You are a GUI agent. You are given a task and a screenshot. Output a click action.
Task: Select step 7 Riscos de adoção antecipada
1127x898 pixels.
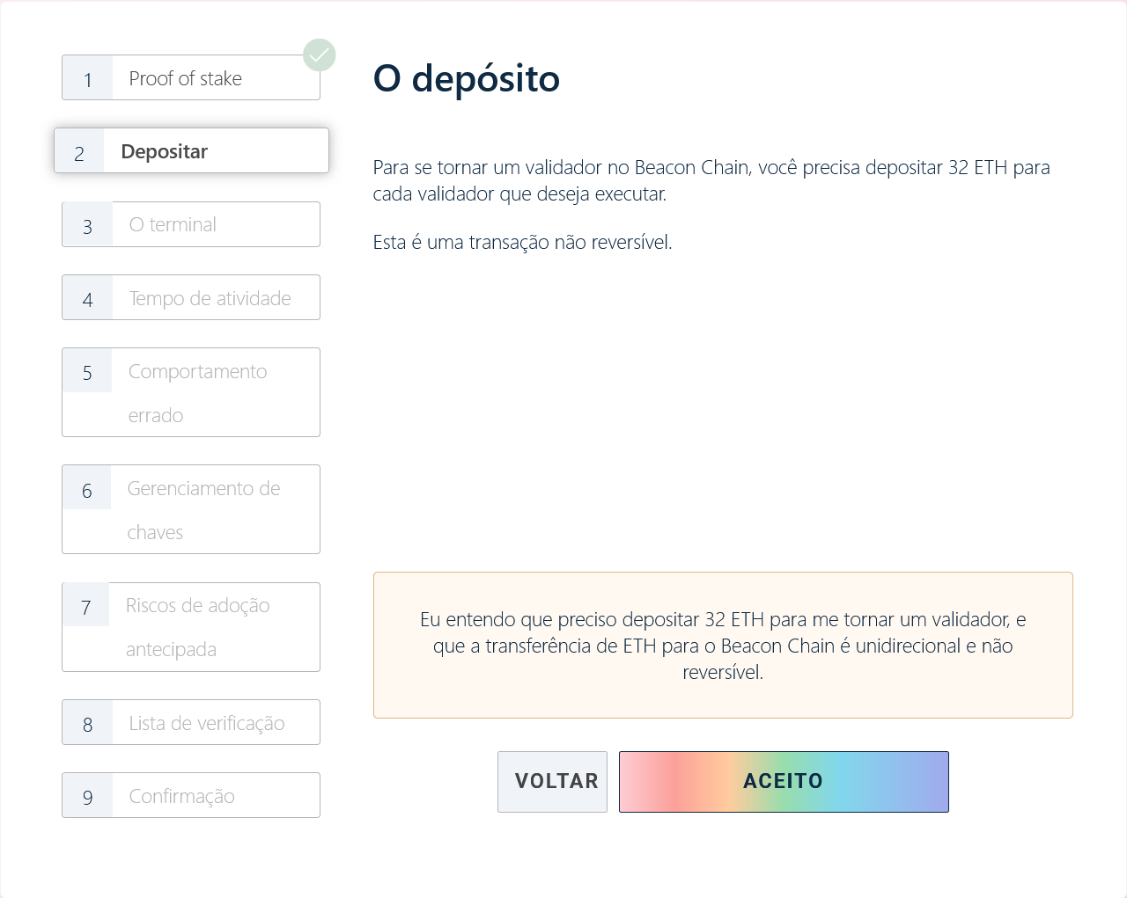point(190,627)
